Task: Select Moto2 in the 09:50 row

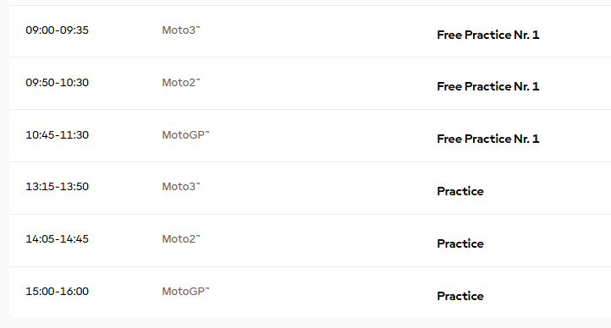Action: (181, 83)
